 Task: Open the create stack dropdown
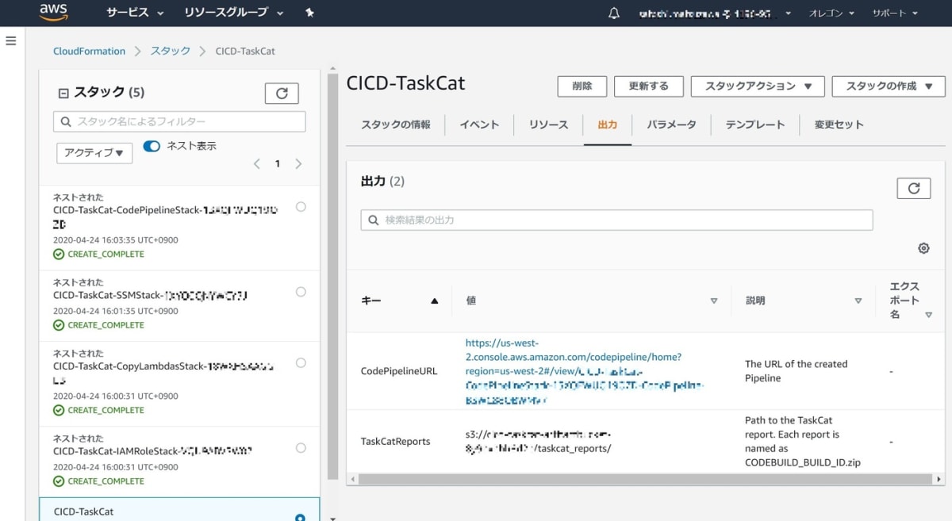coord(889,86)
